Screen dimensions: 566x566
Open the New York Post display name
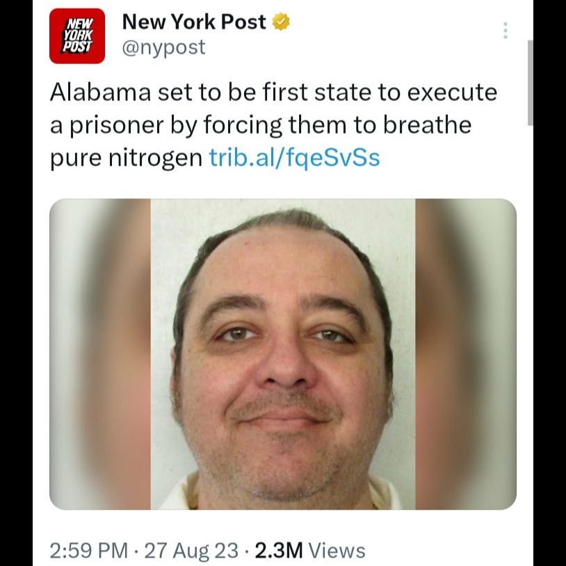(x=194, y=22)
